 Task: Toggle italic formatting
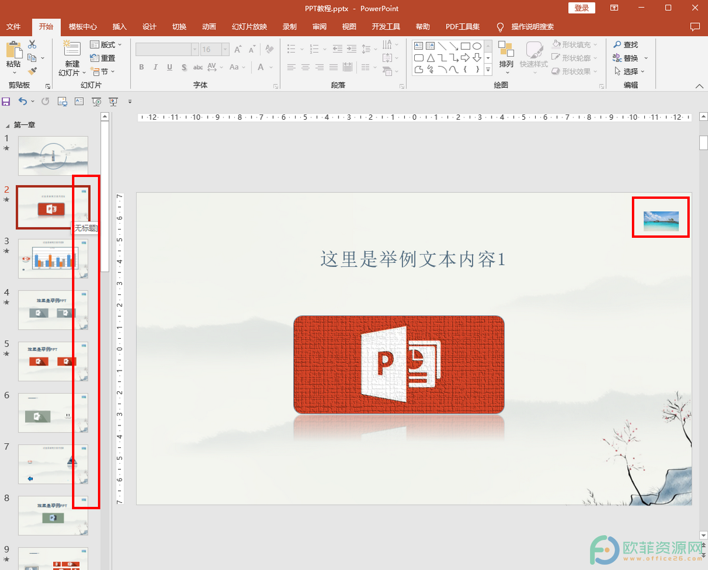pos(156,67)
